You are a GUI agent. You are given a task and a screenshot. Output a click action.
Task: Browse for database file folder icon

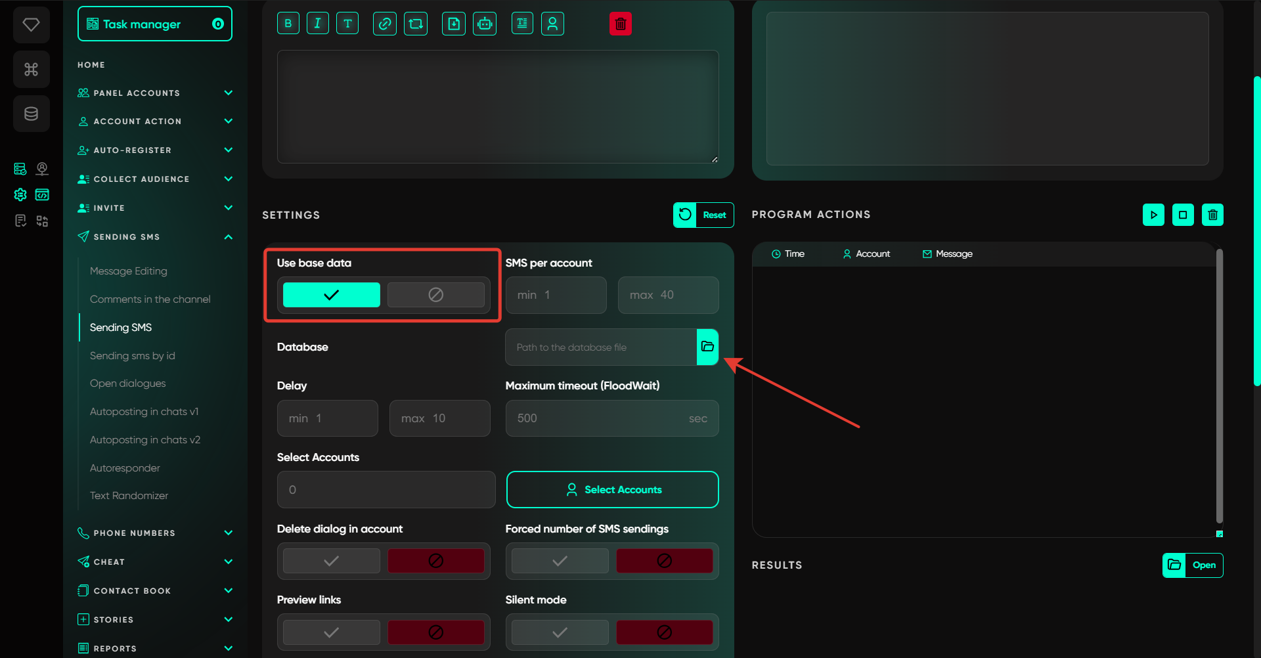coord(707,347)
